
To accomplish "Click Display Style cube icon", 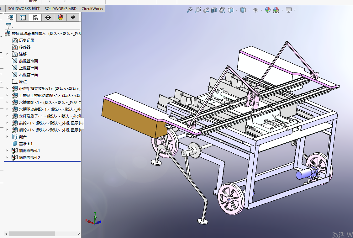I will 243,10.
